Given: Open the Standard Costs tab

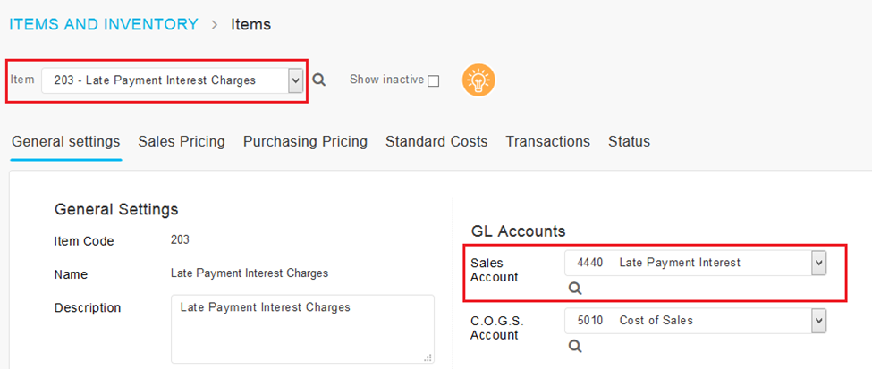Looking at the screenshot, I should (x=436, y=142).
